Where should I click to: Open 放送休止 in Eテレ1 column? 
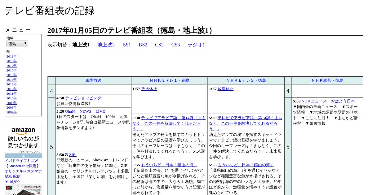click(149, 89)
